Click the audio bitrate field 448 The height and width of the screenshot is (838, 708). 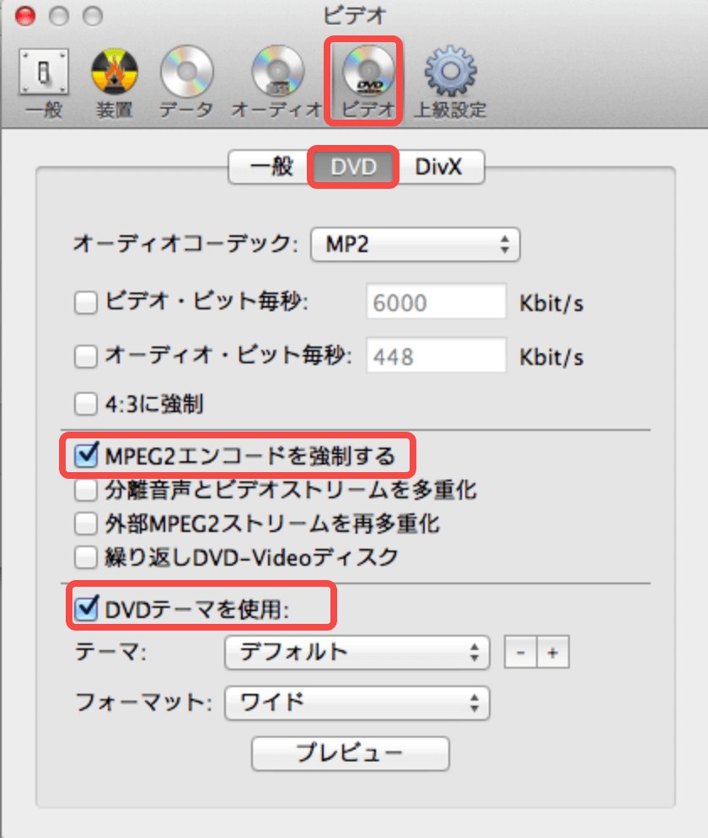coord(436,356)
